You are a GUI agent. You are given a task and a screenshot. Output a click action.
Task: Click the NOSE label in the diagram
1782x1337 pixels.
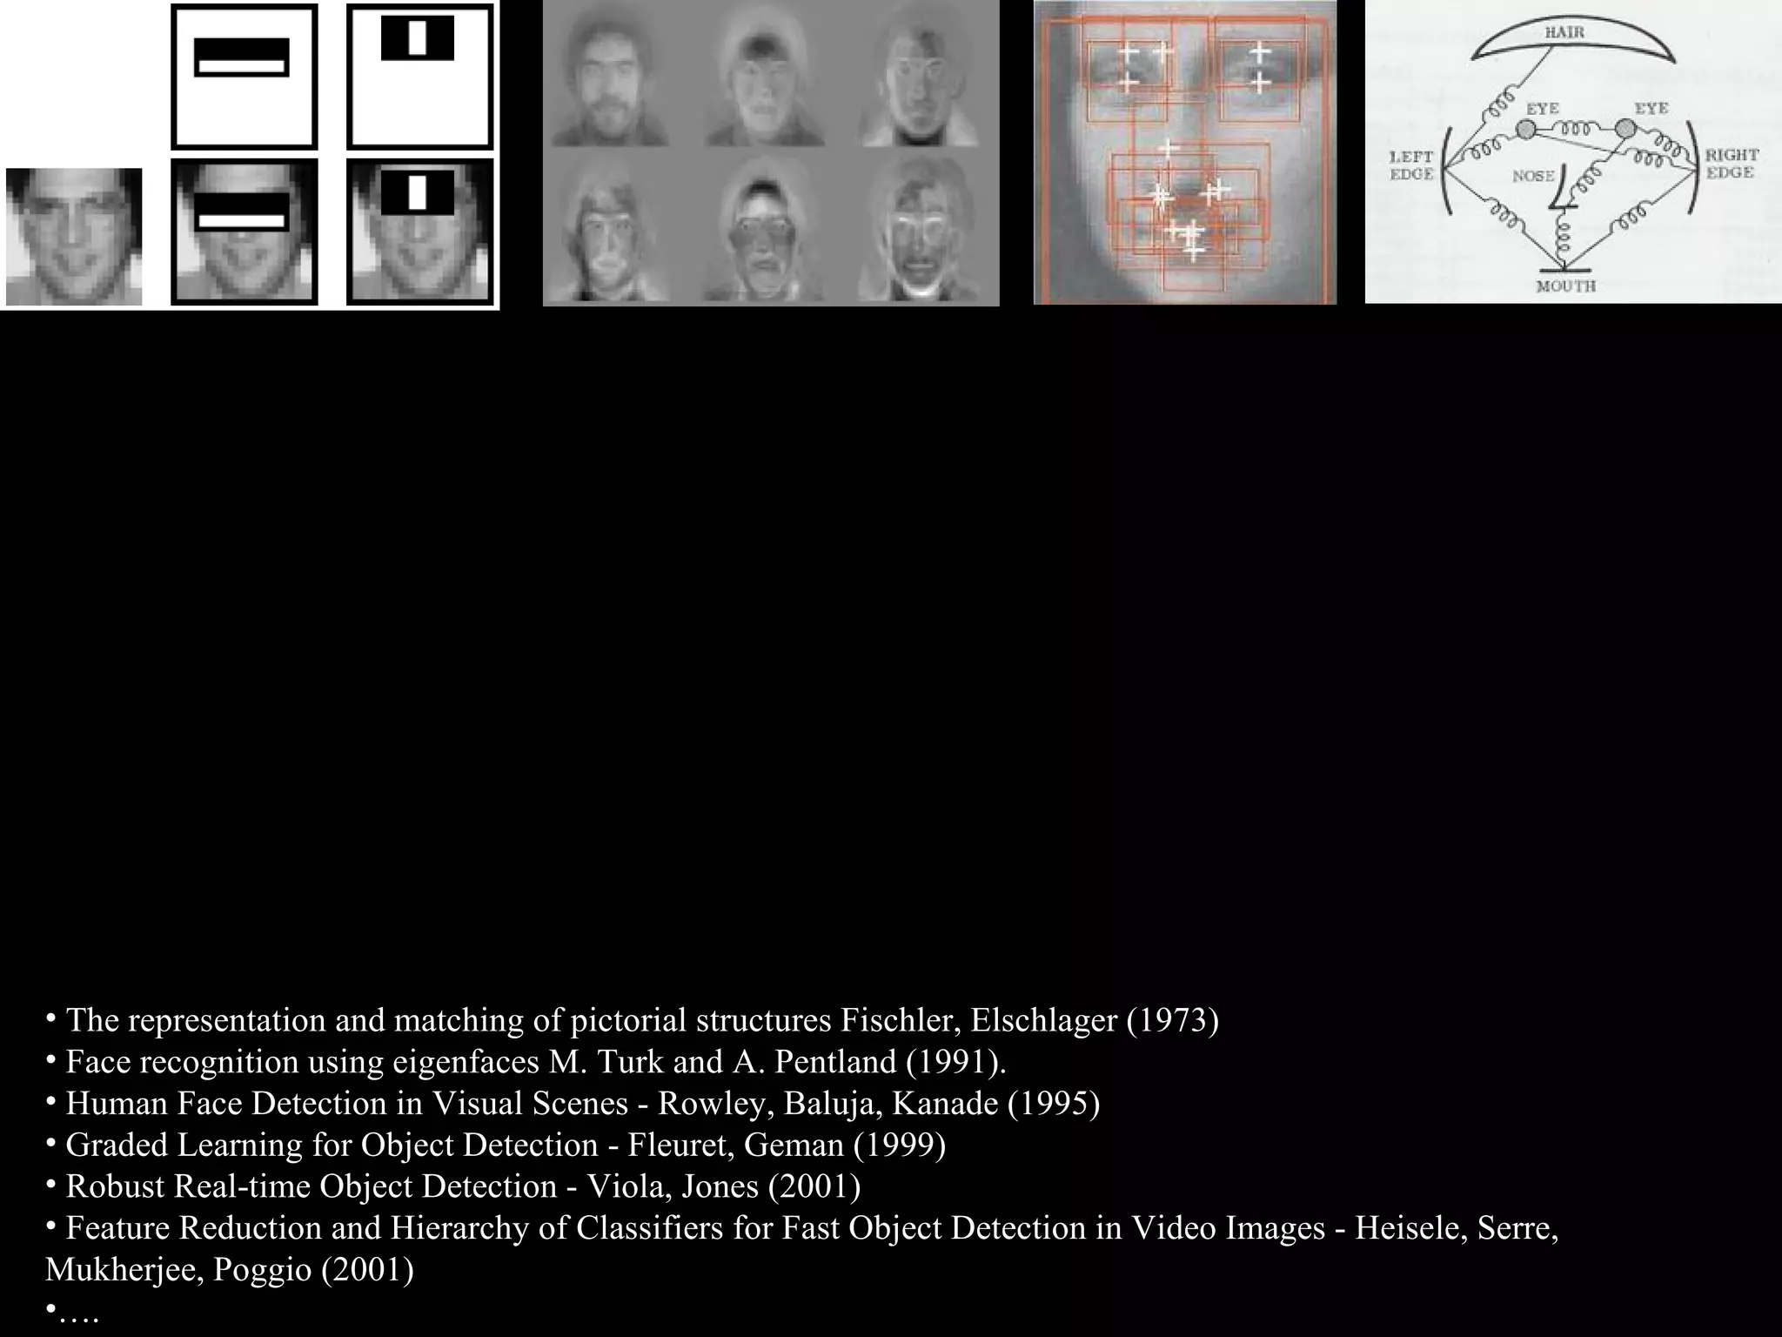click(1533, 176)
